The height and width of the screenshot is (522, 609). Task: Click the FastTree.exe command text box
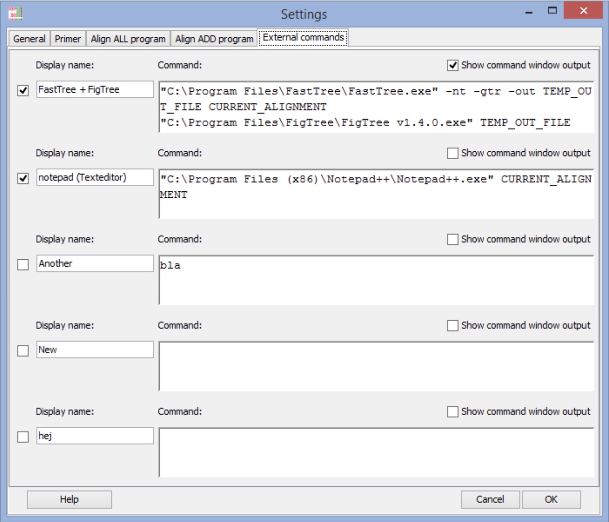pyautogui.click(x=376, y=107)
